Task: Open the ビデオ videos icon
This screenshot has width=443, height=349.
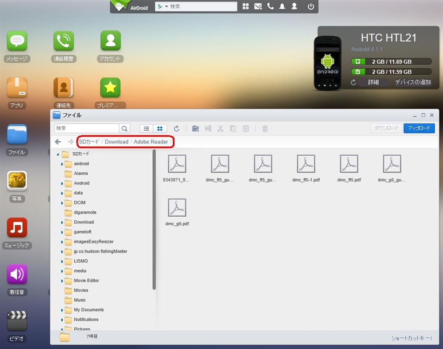Action: [x=17, y=320]
